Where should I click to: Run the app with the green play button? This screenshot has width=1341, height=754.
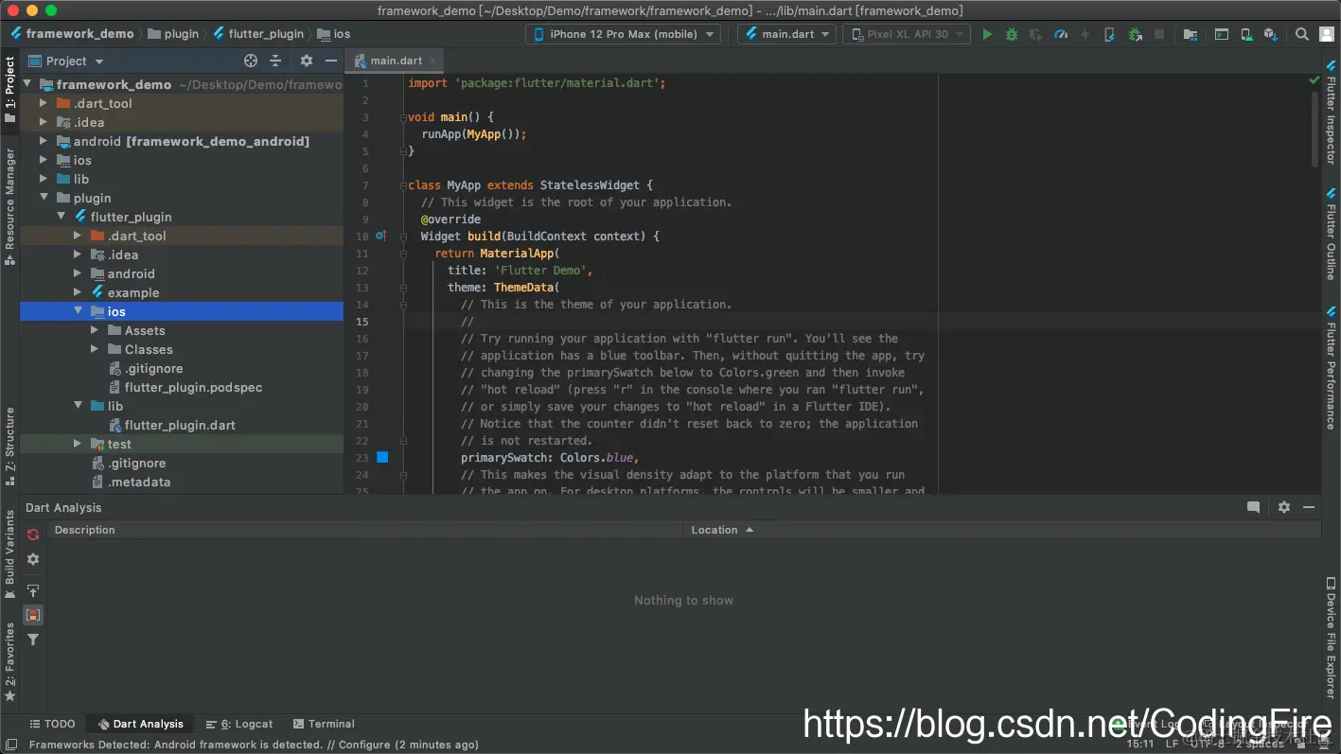(987, 34)
